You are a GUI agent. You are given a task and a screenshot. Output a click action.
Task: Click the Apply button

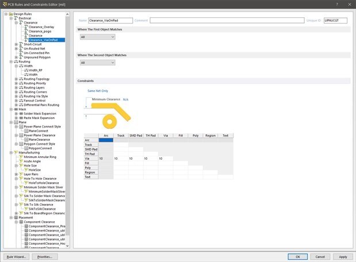343,257
